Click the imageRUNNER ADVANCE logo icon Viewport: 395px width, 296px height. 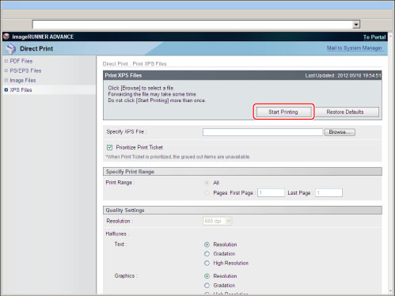[x=6, y=36]
